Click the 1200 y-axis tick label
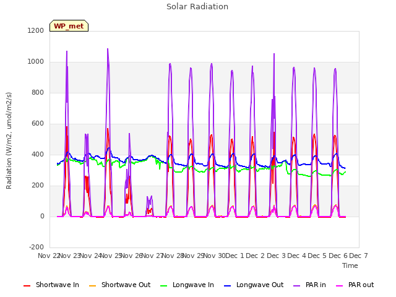This screenshot has height=297, width=396. (x=36, y=30)
